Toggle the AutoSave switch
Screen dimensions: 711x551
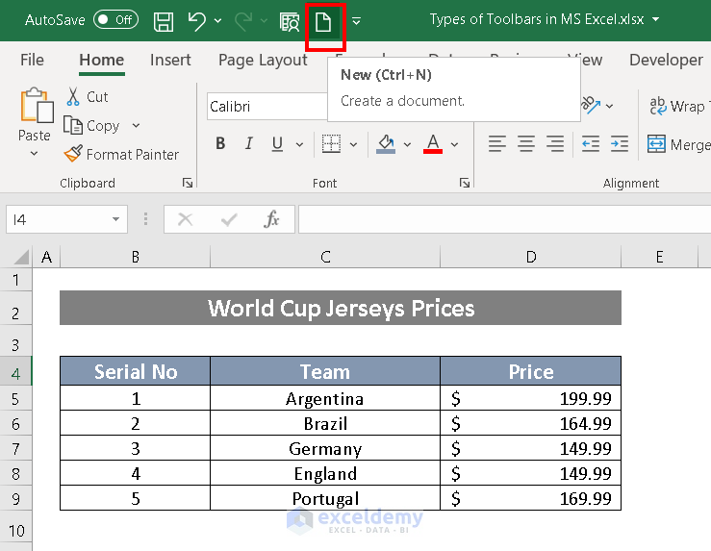click(115, 20)
